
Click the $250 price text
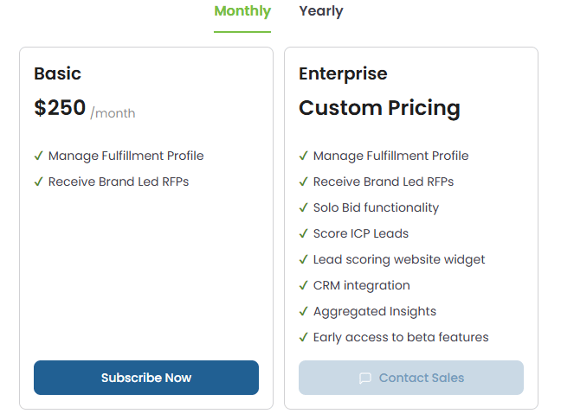(60, 108)
